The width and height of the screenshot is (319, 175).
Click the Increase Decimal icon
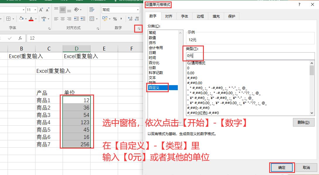click(x=130, y=19)
